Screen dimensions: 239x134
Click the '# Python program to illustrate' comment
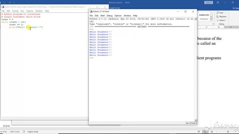pos(21,14)
